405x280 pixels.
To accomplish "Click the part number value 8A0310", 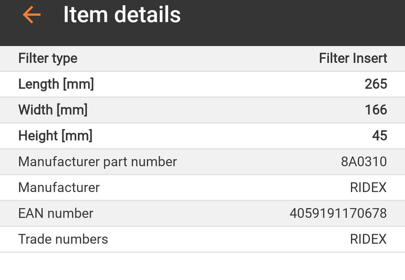I will click(x=364, y=162).
